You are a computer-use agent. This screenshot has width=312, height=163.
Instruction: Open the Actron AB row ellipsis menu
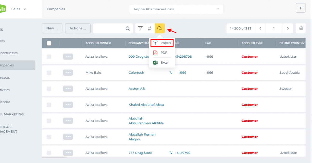coord(68,89)
